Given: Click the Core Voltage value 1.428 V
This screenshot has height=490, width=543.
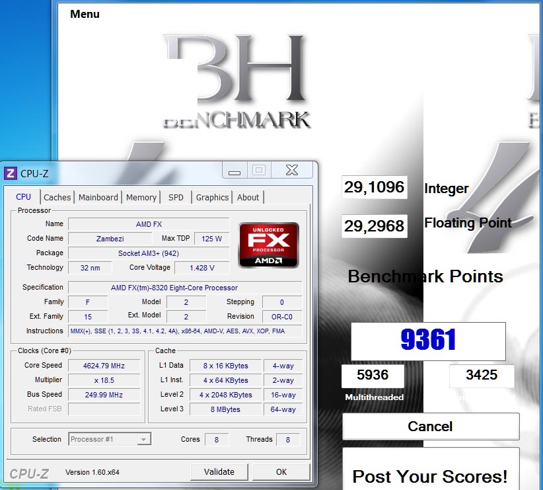Looking at the screenshot, I should [x=202, y=268].
